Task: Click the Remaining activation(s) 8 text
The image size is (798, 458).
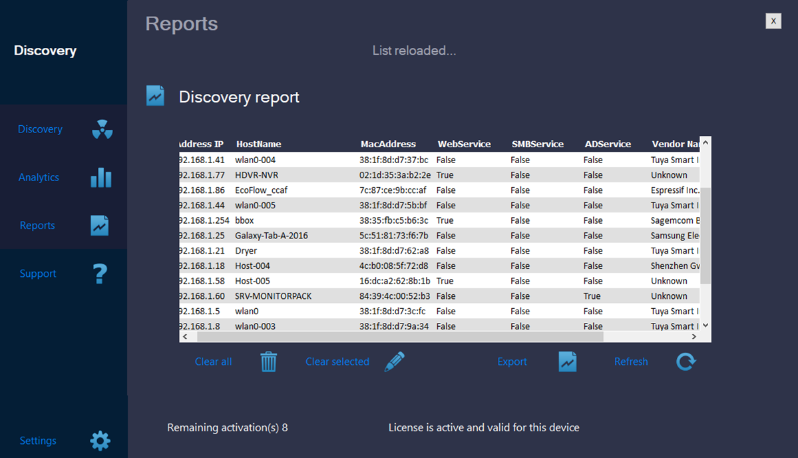Action: pos(228,427)
